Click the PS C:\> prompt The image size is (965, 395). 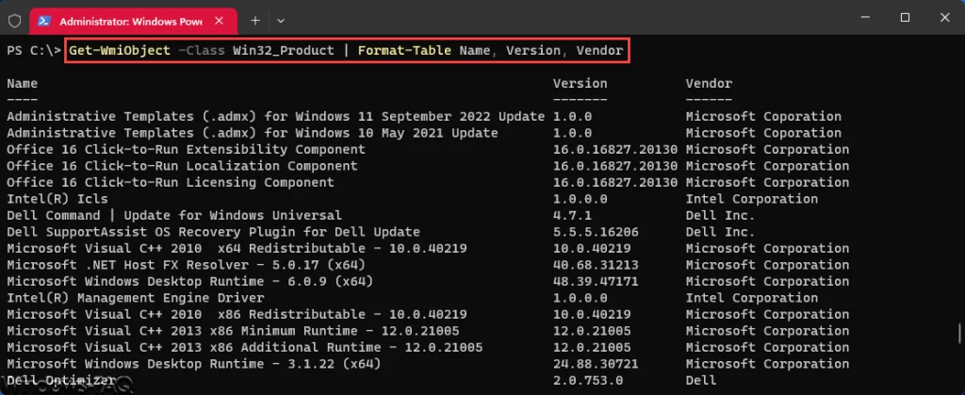[x=33, y=51]
